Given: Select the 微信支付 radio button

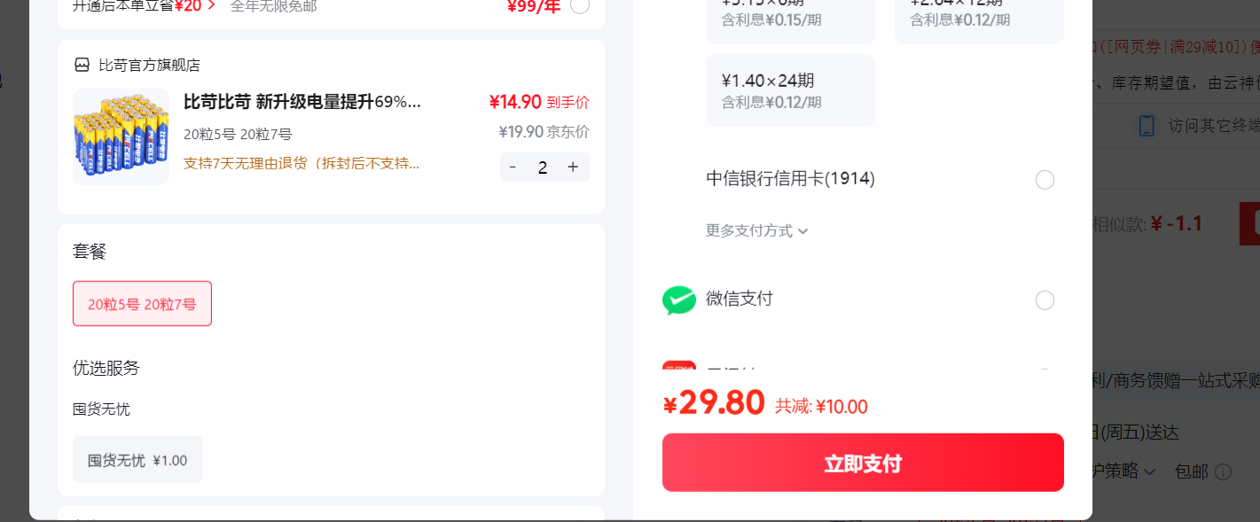Looking at the screenshot, I should click(x=1045, y=300).
